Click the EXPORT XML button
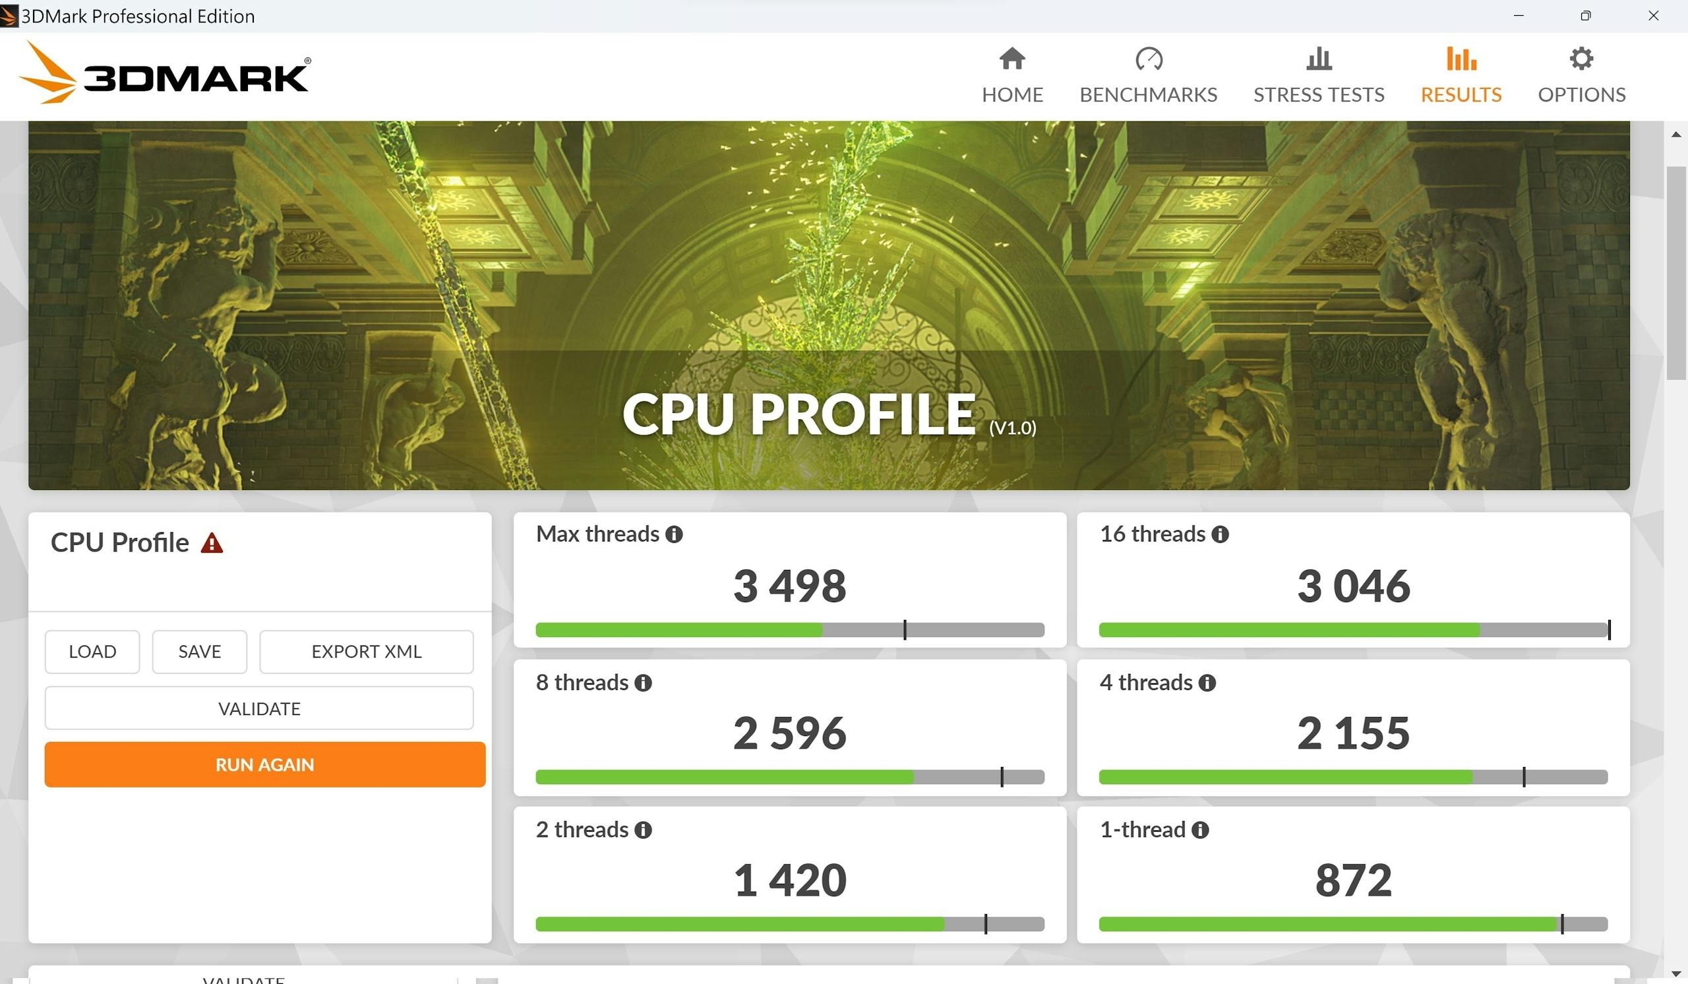 coord(366,651)
